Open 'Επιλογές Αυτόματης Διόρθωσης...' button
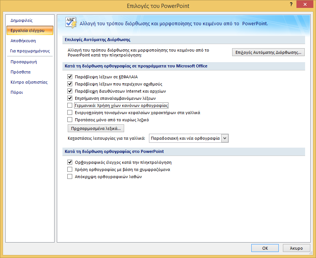The height and width of the screenshot is (258, 316). click(x=268, y=52)
